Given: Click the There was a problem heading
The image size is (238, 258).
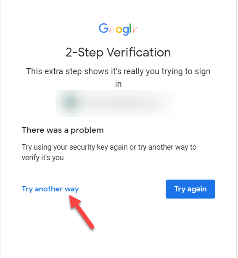Looking at the screenshot, I should [63, 130].
